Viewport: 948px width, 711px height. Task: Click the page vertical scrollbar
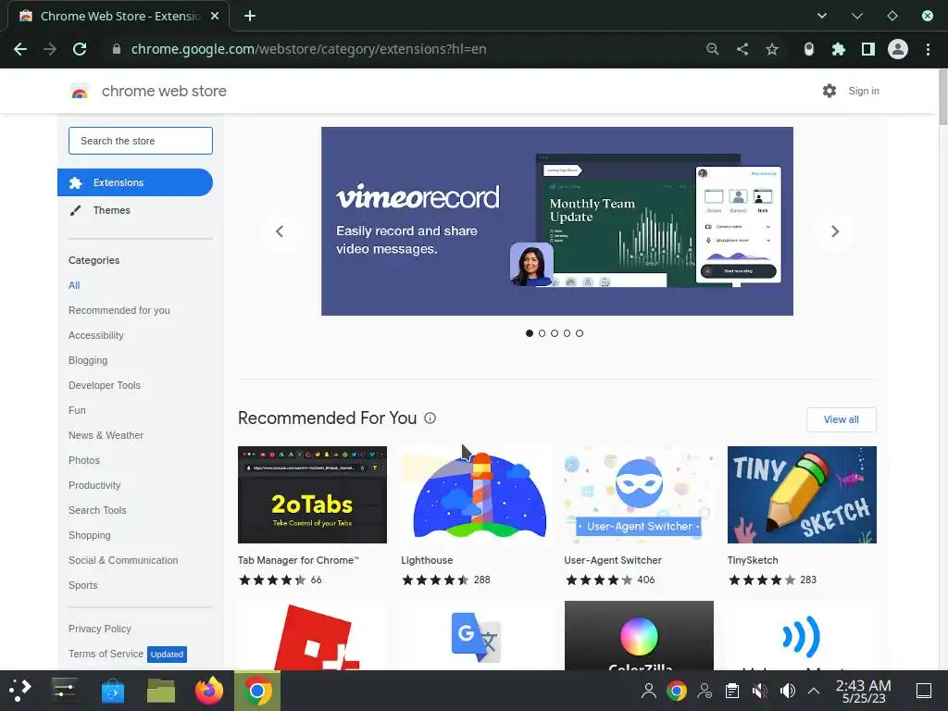click(x=942, y=97)
